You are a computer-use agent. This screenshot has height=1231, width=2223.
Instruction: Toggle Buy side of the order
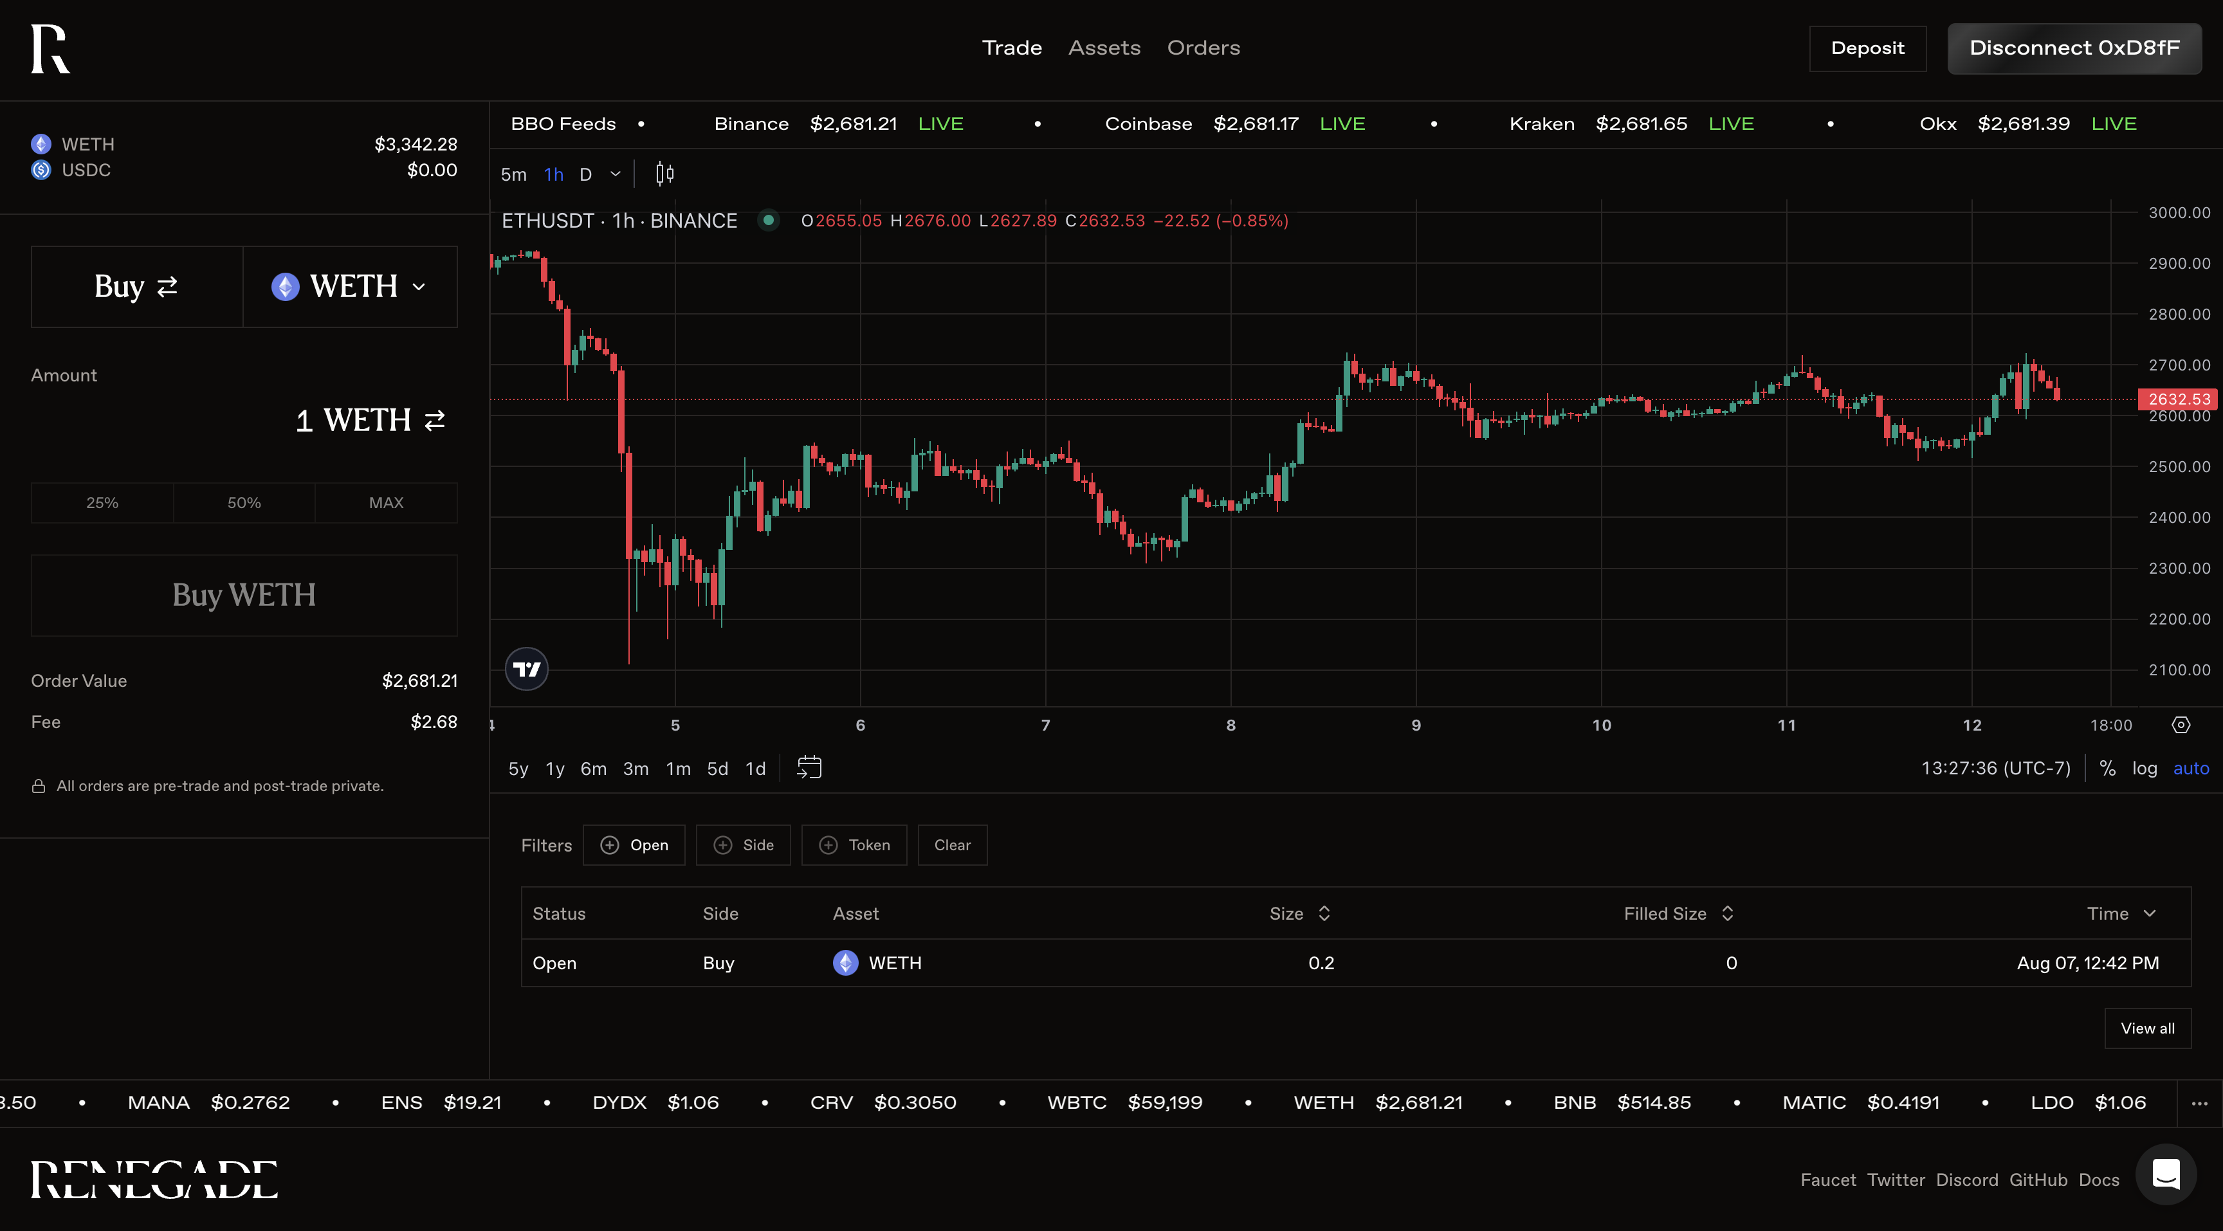click(x=137, y=286)
